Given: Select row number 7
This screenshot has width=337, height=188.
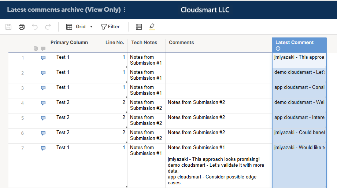Looking at the screenshot, I should pyautogui.click(x=23, y=148).
